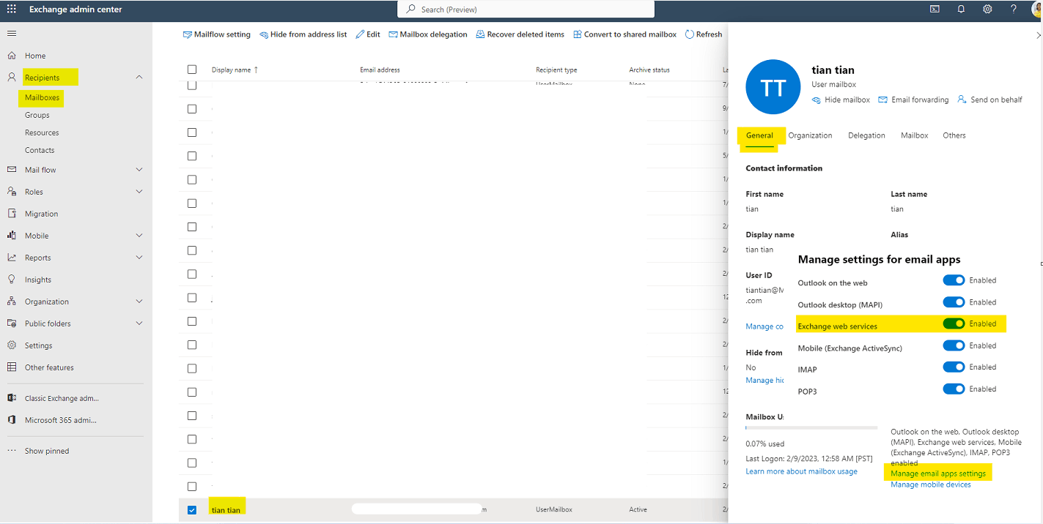Select Groups under Recipients
The image size is (1043, 524).
coord(37,115)
